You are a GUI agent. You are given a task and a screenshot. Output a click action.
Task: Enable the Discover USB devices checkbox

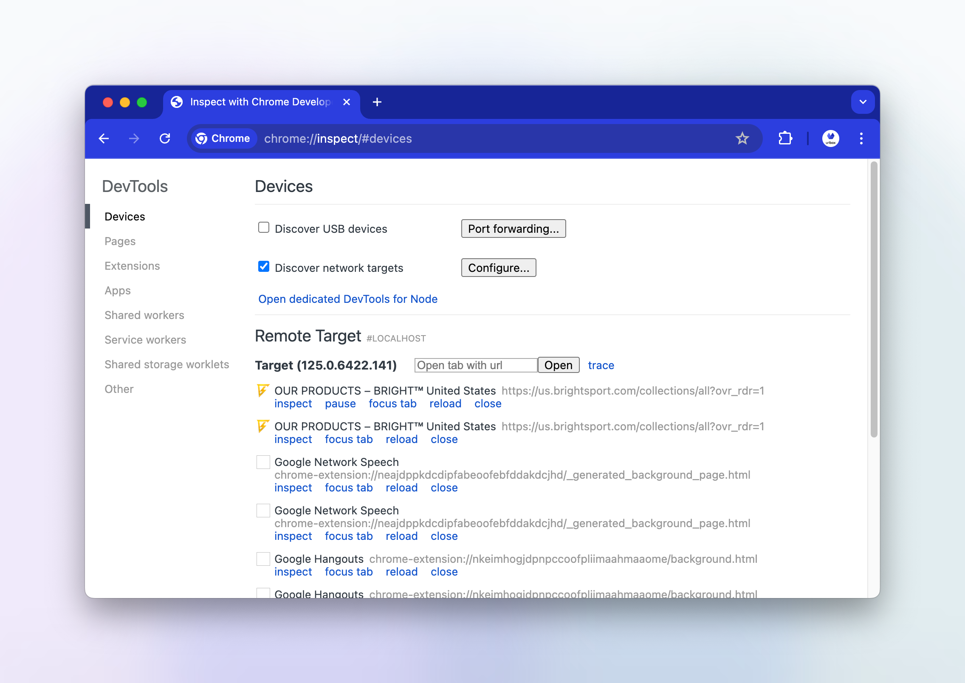pos(263,228)
